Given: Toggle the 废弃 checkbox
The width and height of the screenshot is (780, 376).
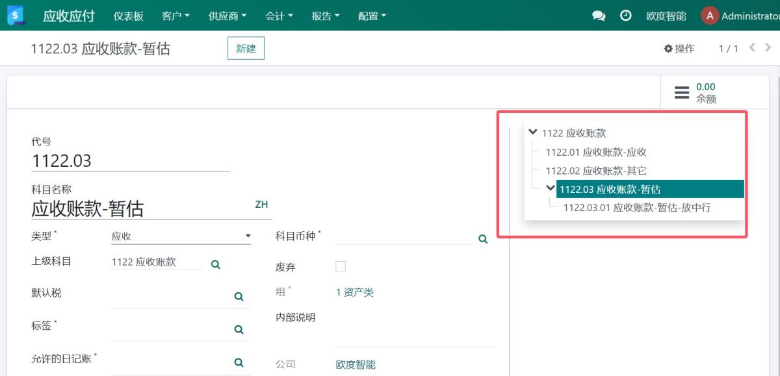Looking at the screenshot, I should 341,266.
